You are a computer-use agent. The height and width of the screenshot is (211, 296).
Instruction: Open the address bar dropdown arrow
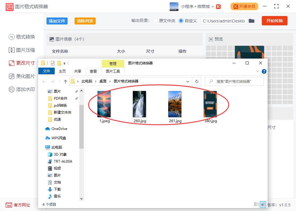coord(188,81)
